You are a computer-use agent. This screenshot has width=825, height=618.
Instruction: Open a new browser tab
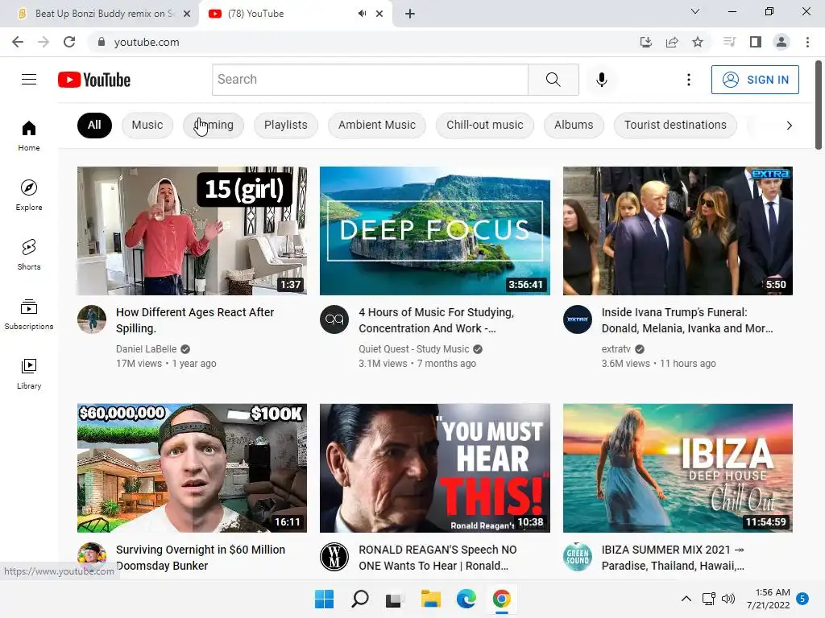coord(410,14)
